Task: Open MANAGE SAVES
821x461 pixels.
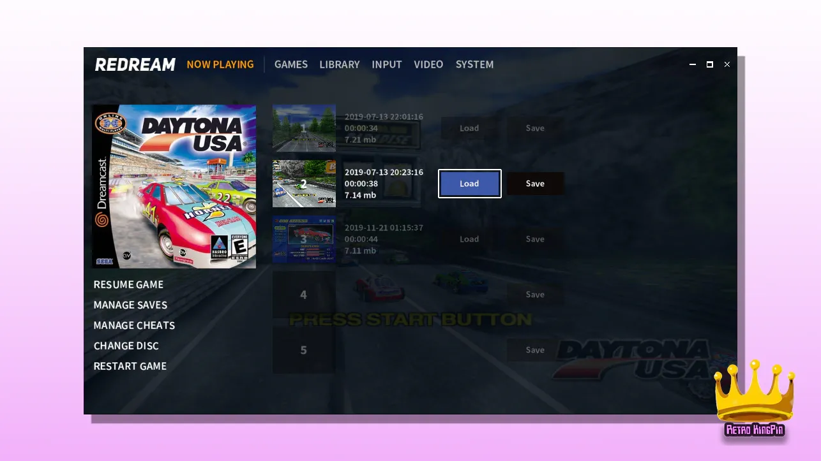Action: 130,305
